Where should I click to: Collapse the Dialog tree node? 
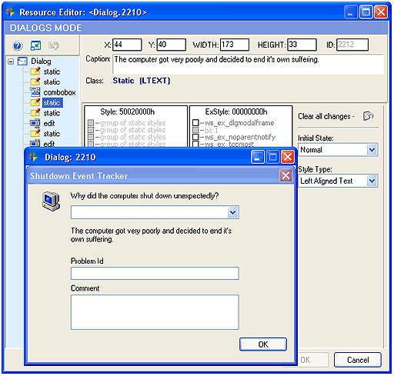pos(11,62)
